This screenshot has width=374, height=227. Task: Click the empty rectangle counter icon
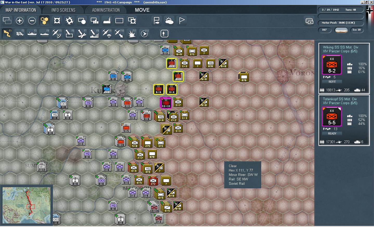[119, 21]
